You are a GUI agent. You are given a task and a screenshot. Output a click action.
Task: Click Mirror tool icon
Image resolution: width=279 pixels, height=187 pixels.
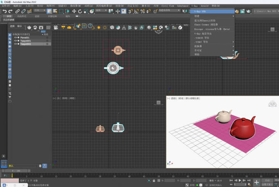pos(185,11)
